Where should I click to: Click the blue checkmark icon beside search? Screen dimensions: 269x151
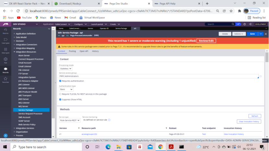238,24
